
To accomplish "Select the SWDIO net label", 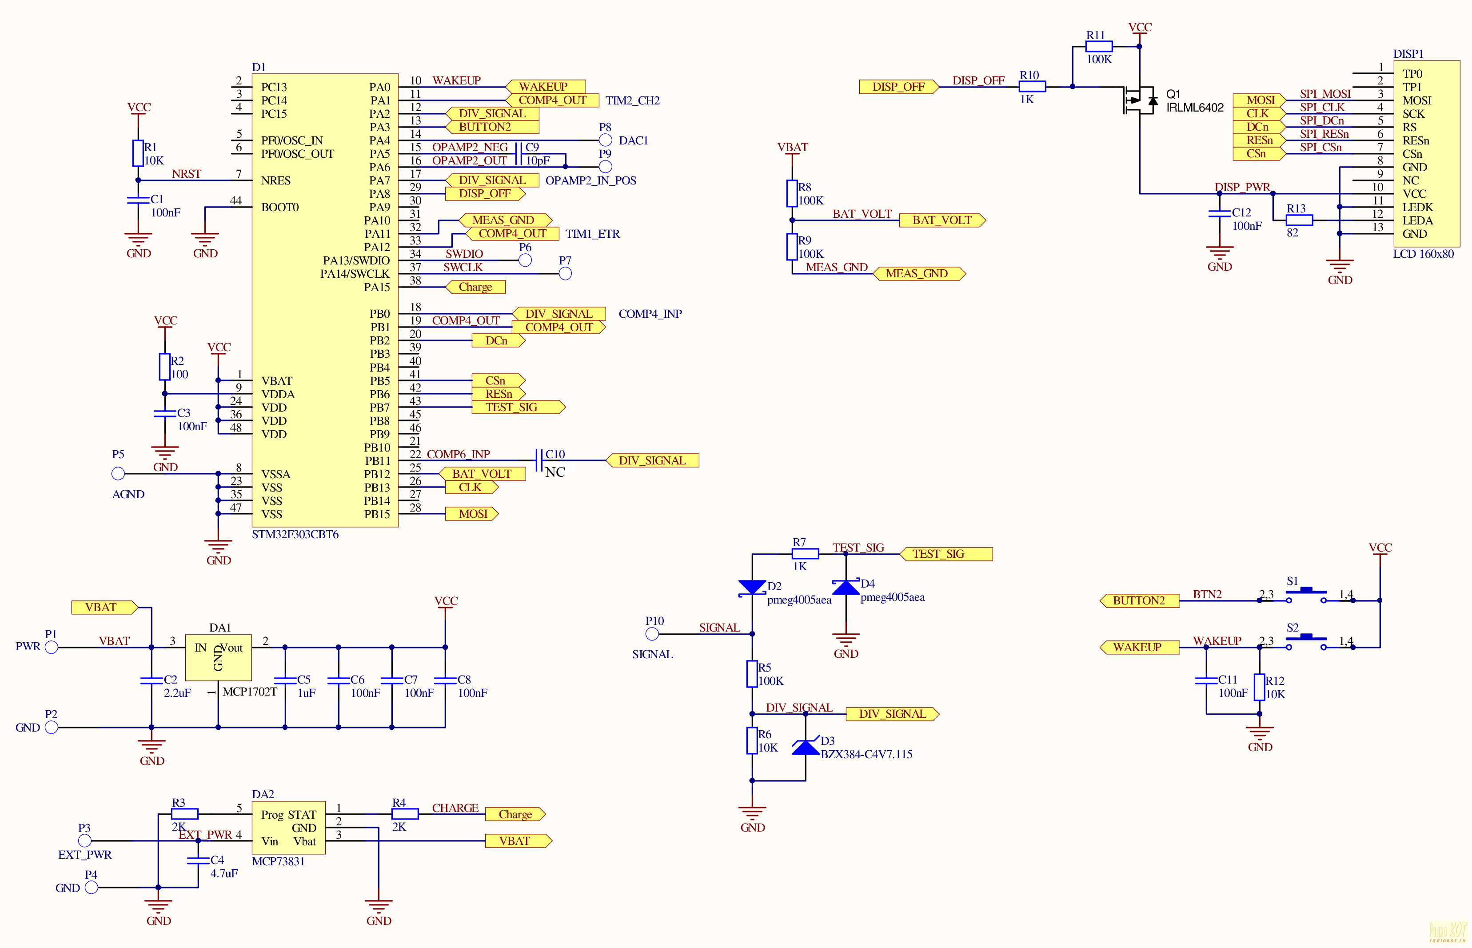I will [x=464, y=254].
